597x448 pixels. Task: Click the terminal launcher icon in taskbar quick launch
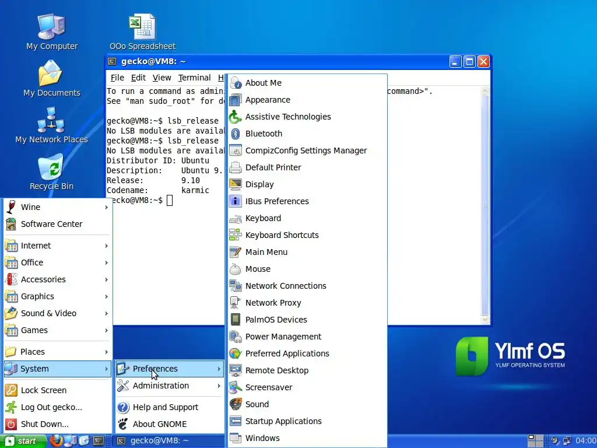pyautogui.click(x=99, y=441)
